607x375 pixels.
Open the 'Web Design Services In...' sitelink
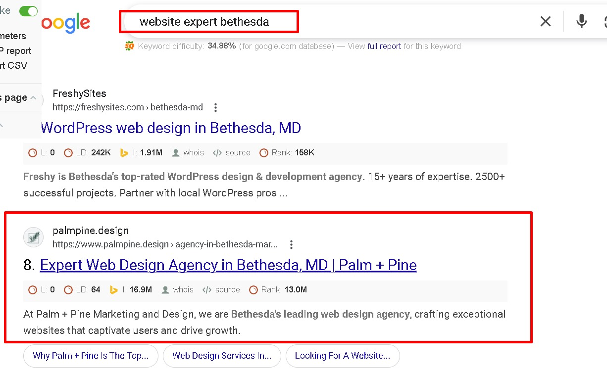222,356
